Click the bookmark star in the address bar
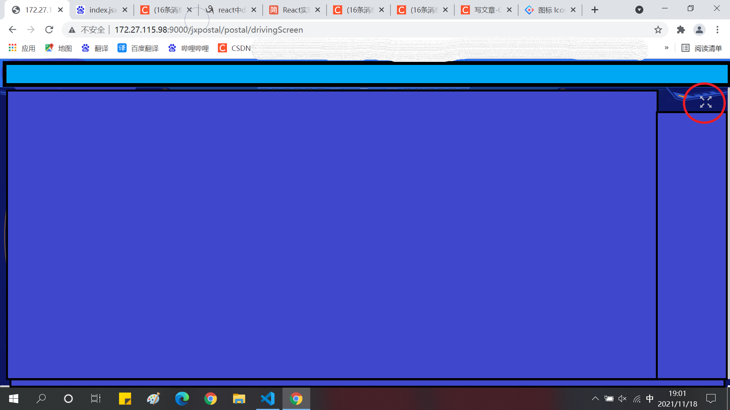The height and width of the screenshot is (410, 730). point(658,30)
